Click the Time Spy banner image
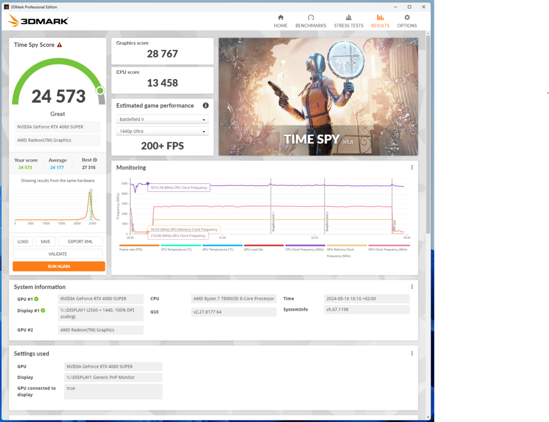Image resolution: width=549 pixels, height=422 pixels. pos(318,96)
